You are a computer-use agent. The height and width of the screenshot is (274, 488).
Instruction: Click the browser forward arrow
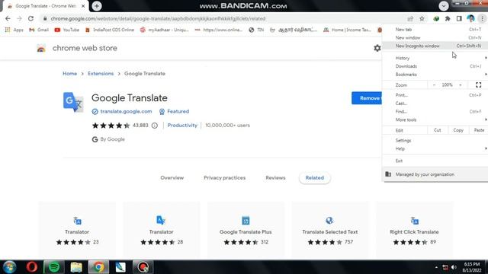coord(19,18)
